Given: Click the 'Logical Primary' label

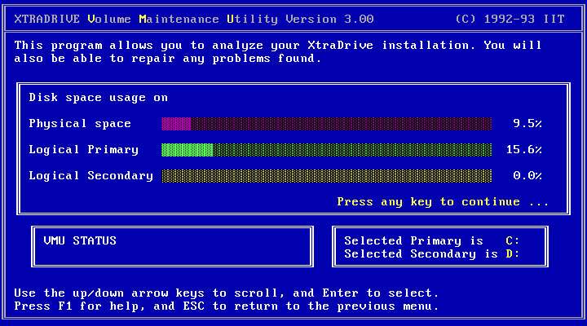Looking at the screenshot, I should pyautogui.click(x=84, y=150).
